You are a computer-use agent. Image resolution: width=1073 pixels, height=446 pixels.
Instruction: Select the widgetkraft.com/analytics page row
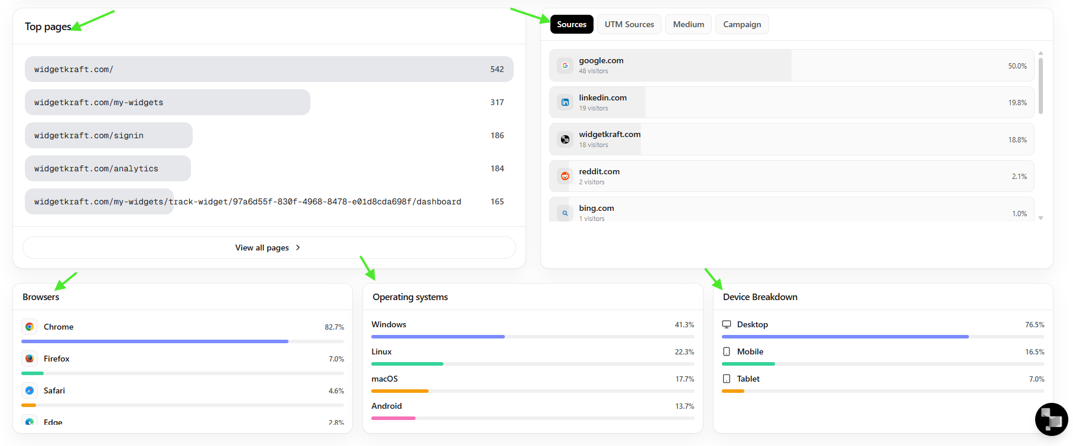269,168
